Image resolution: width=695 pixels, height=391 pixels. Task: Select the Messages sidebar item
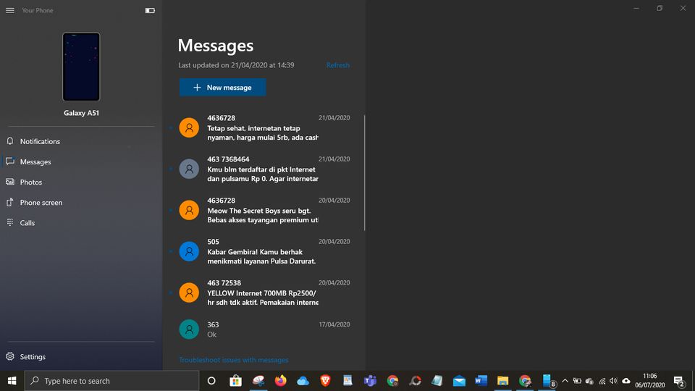pyautogui.click(x=35, y=161)
